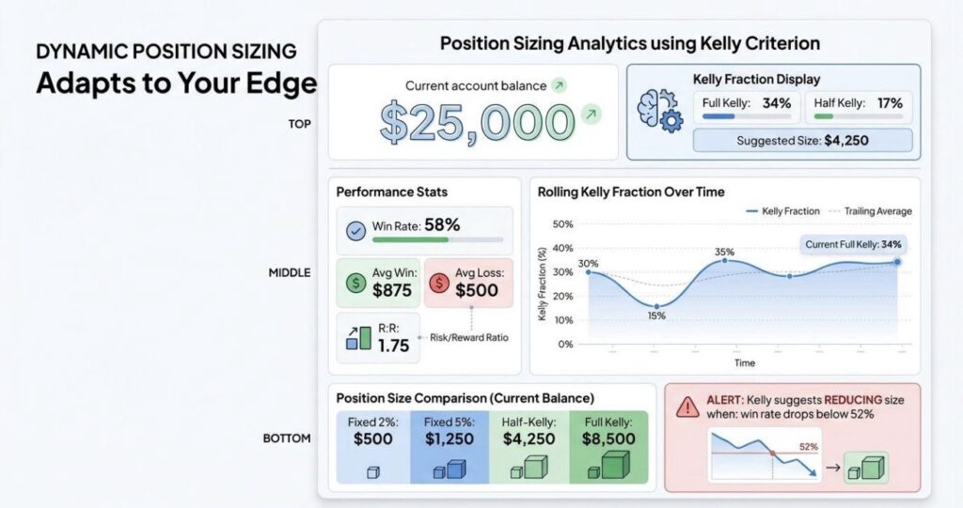The width and height of the screenshot is (963, 508).
Task: Click the Half Kelly 17% progress bar
Action: 858,115
